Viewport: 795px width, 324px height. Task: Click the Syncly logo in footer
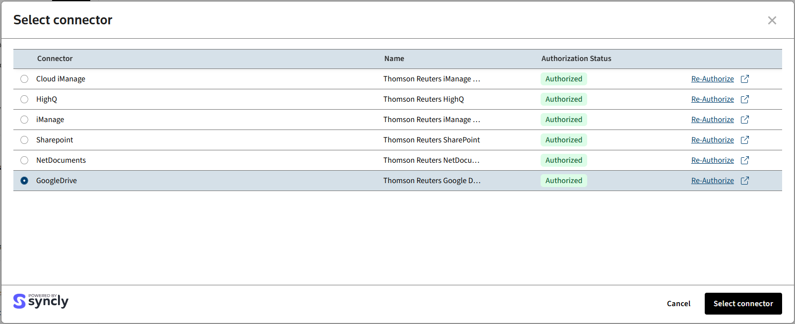click(x=41, y=301)
